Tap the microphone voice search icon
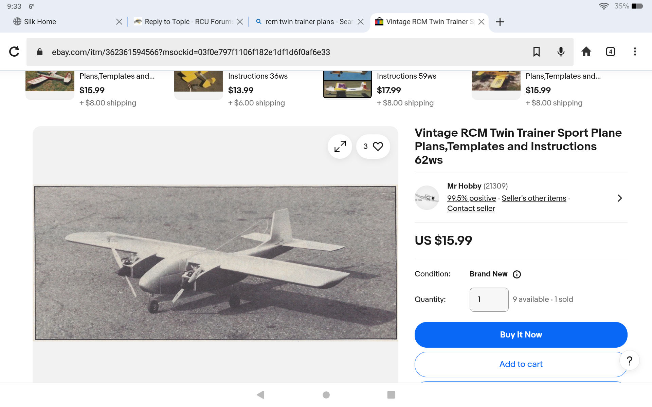The height and width of the screenshot is (407, 652). pos(561,52)
